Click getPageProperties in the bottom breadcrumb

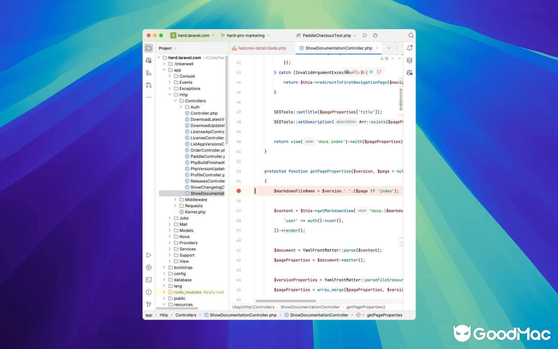[386, 315]
